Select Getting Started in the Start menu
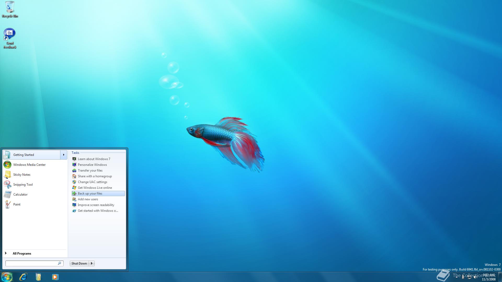 (x=31, y=155)
